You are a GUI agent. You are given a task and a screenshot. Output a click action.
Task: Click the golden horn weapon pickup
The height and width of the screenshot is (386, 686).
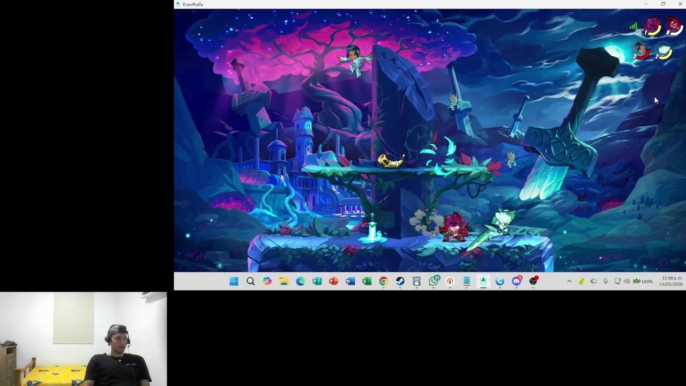coord(391,160)
